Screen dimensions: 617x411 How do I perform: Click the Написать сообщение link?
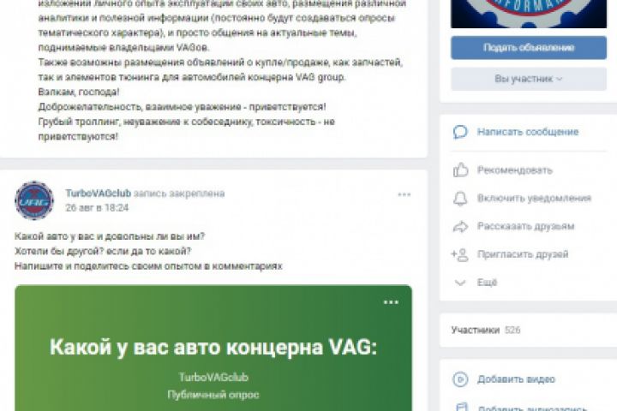pos(528,132)
